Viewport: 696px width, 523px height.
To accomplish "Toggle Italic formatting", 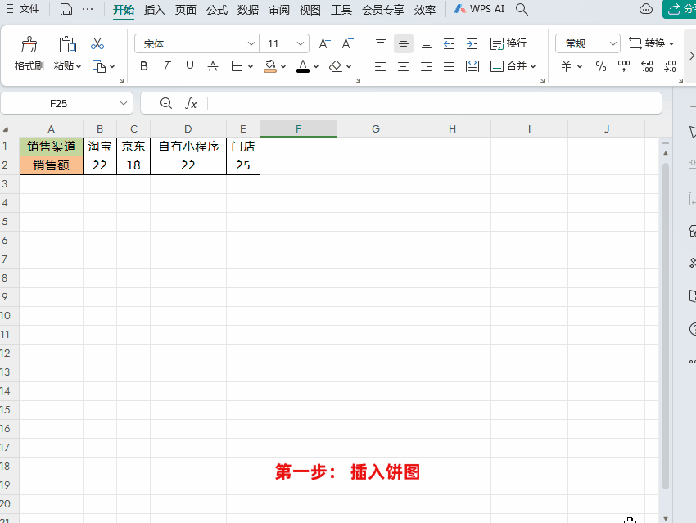I will (x=166, y=66).
